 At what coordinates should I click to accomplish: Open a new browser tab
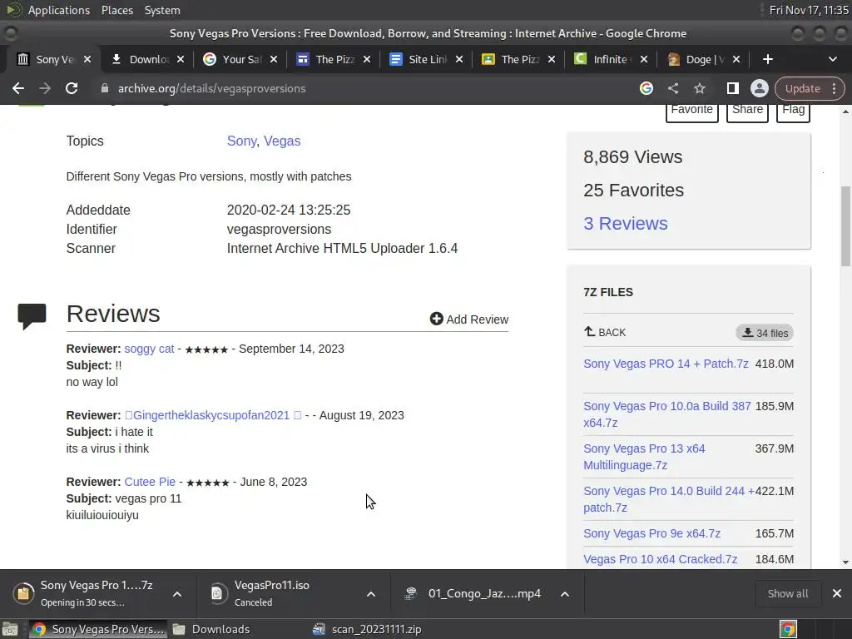coord(768,59)
